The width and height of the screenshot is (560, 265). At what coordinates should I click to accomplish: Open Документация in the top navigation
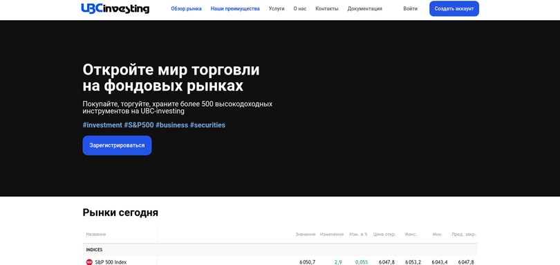(364, 8)
